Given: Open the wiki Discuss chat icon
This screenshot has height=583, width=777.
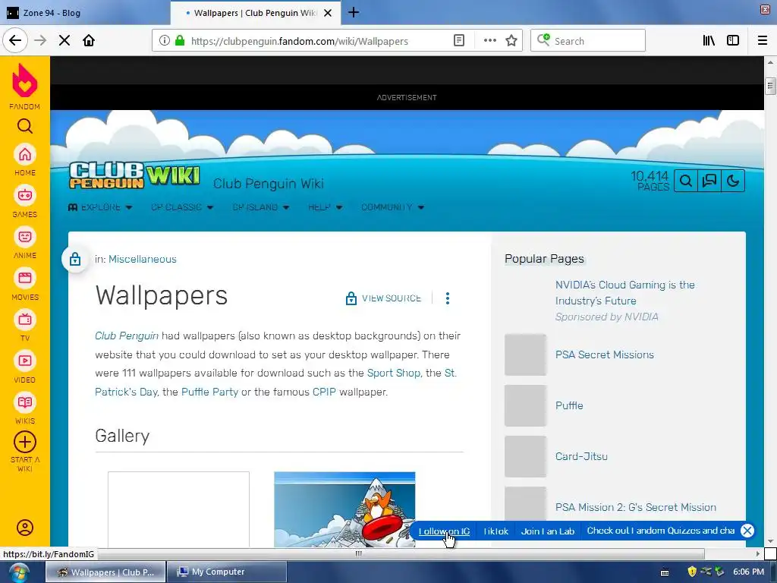Looking at the screenshot, I should pyautogui.click(x=709, y=181).
